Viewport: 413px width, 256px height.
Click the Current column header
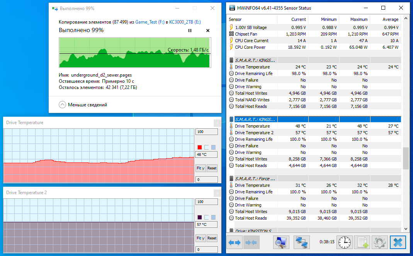(x=292, y=19)
